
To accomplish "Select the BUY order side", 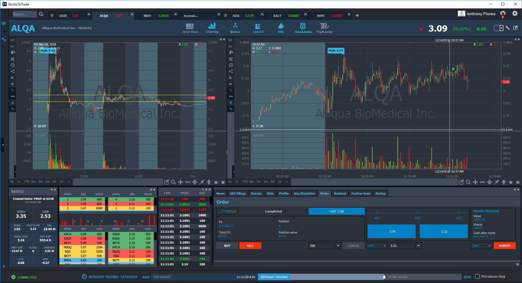I will [x=227, y=246].
